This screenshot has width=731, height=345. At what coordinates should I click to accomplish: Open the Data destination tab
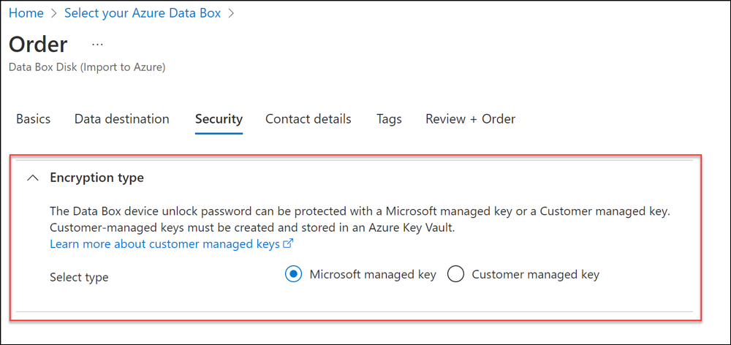click(122, 119)
